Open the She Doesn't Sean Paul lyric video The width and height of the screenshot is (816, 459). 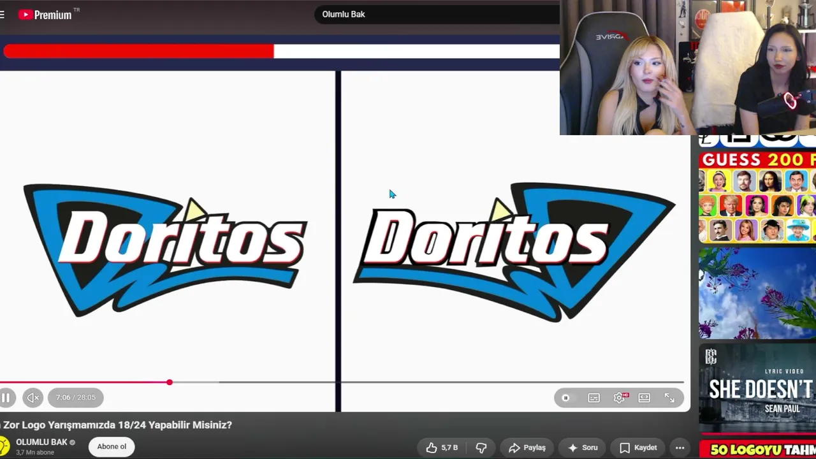(x=757, y=390)
